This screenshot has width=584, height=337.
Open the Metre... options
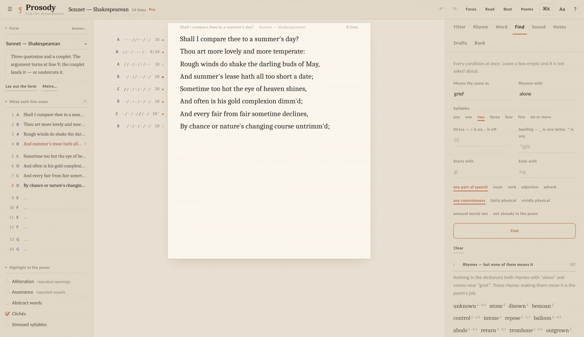[x=49, y=86]
